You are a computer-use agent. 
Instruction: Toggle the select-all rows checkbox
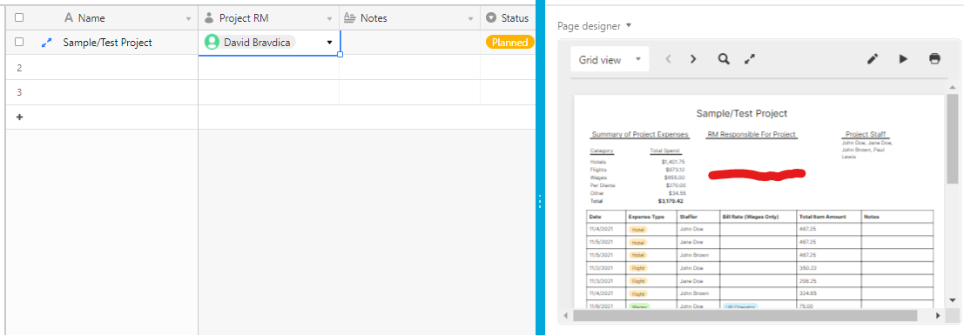point(19,17)
